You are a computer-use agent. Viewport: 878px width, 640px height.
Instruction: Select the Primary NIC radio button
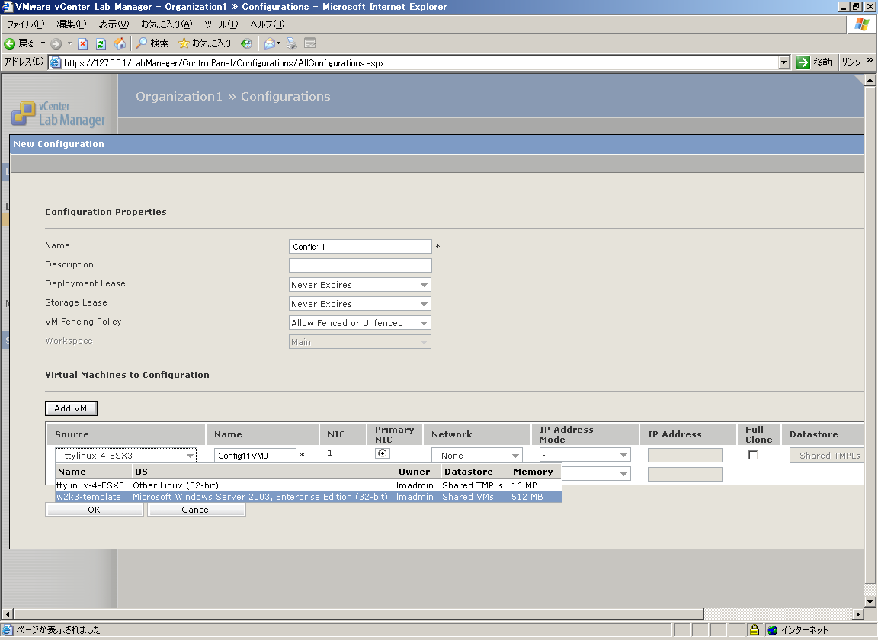click(x=383, y=453)
